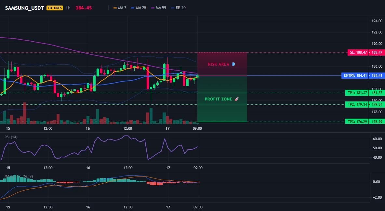Click 09:00 on the price chart time axis
The height and width of the screenshot is (211, 385).
[x=197, y=128]
